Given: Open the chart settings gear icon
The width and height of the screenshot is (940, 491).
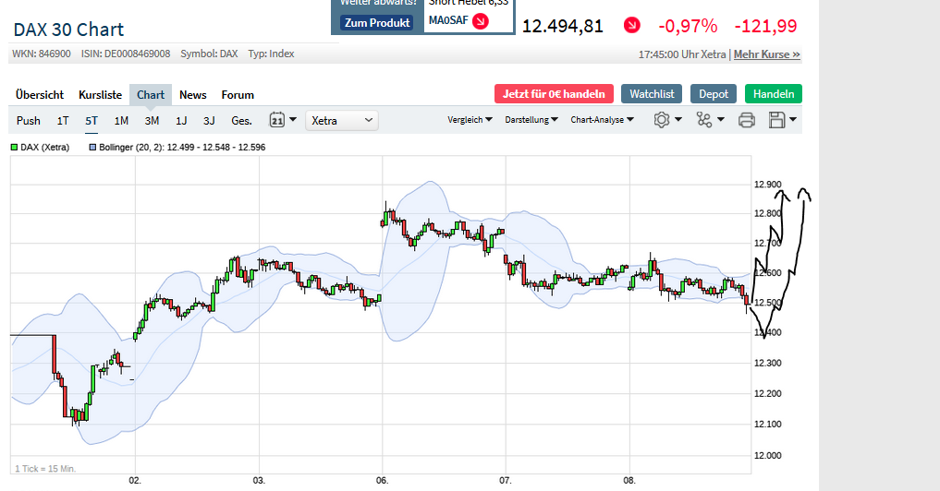Looking at the screenshot, I should pos(661,120).
